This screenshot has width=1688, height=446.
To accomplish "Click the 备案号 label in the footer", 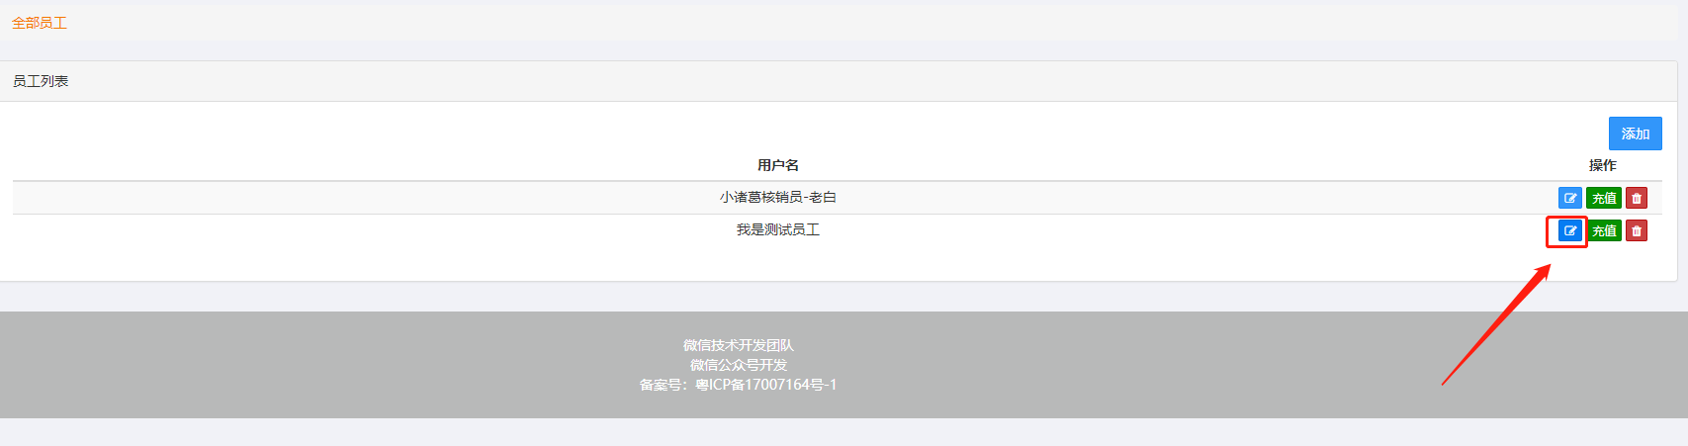I will [x=664, y=385].
